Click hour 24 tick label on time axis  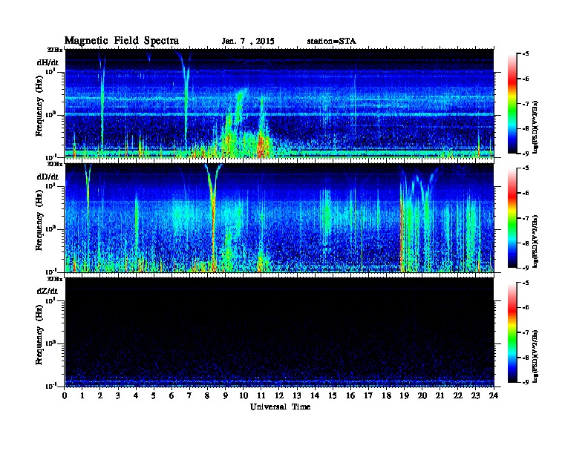(x=494, y=395)
